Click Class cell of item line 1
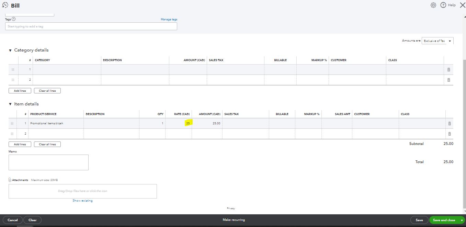The height and width of the screenshot is (227, 466). tap(422, 124)
